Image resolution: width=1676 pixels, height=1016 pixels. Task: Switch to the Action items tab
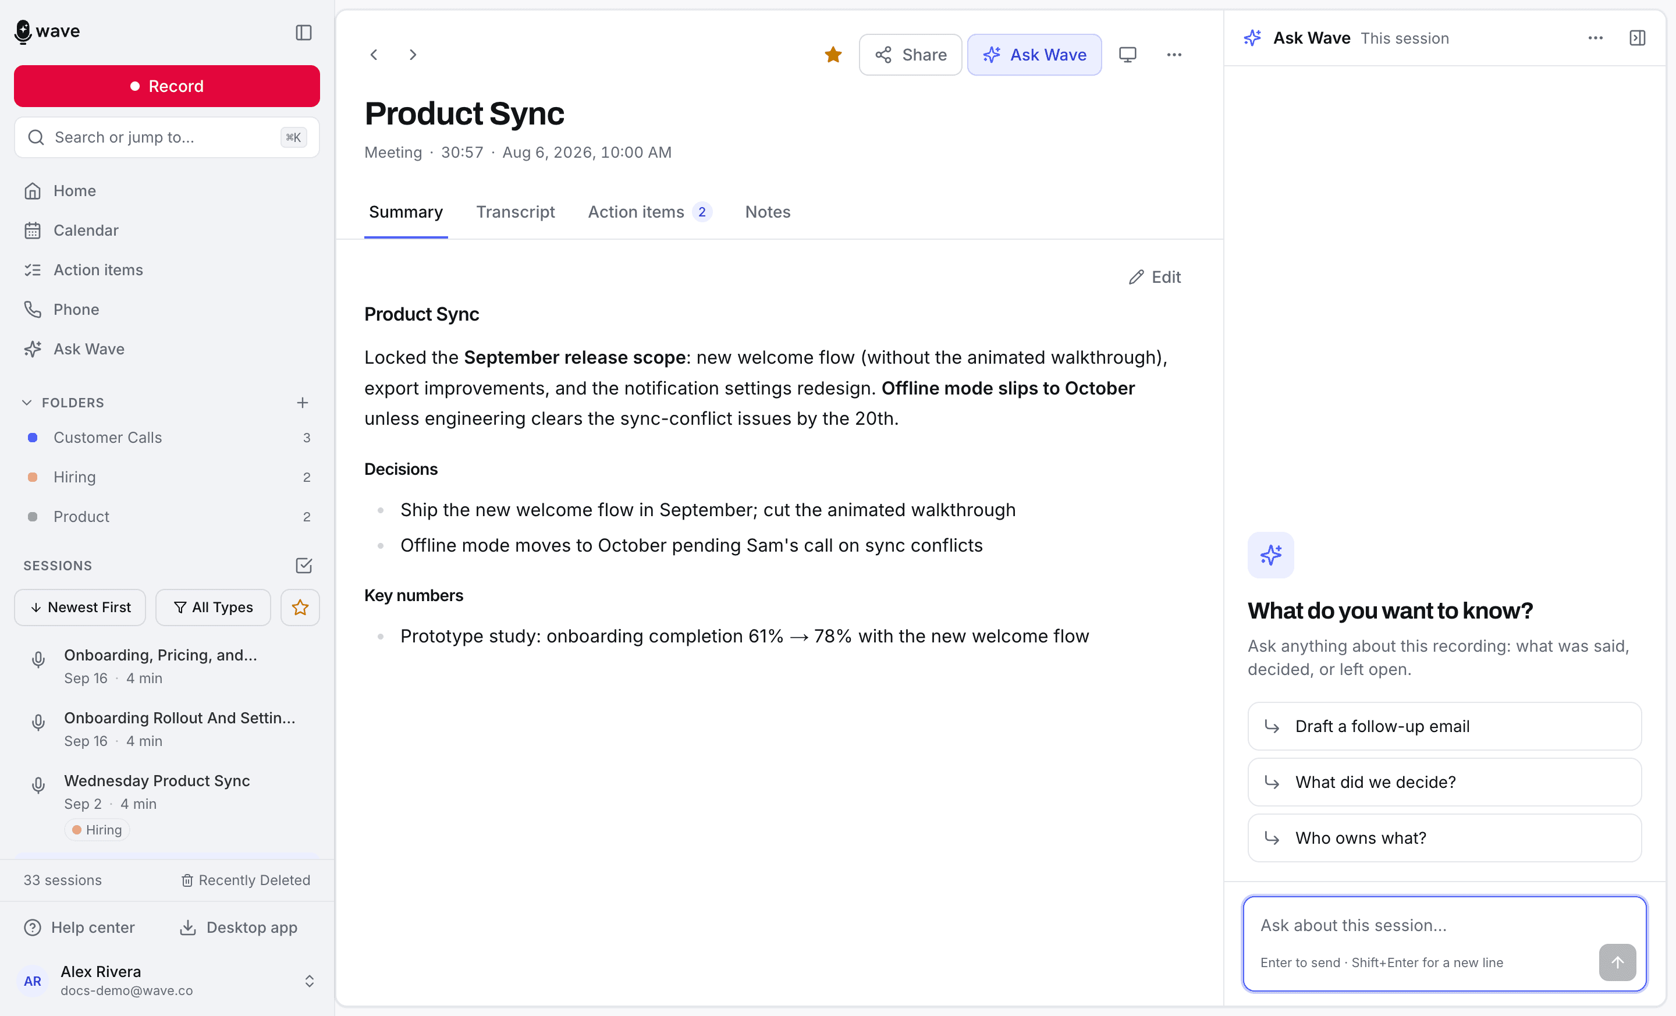649,212
